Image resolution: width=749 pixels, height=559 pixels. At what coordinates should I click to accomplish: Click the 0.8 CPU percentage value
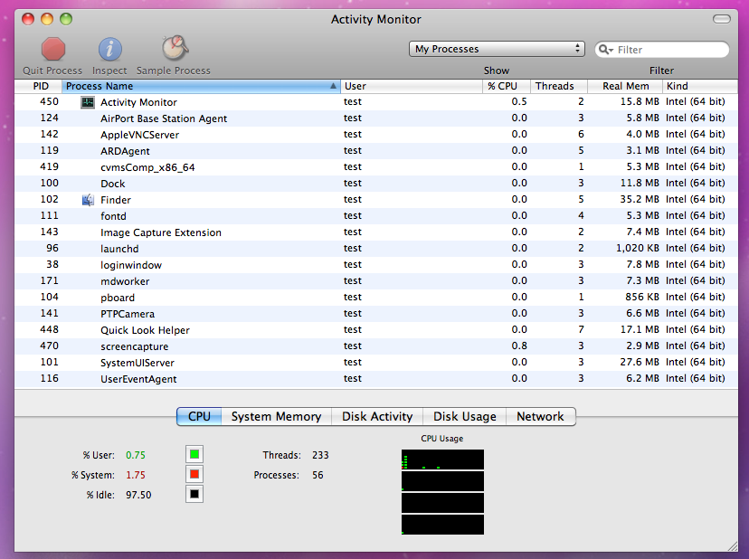tap(519, 346)
